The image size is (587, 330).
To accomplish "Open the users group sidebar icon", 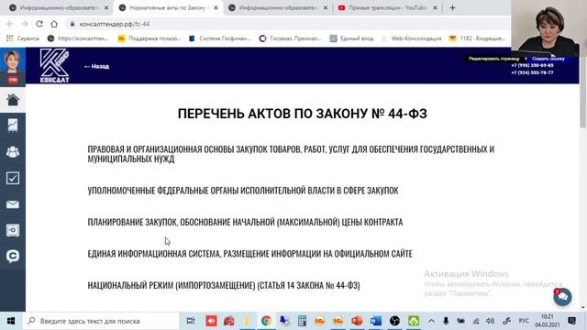I will pos(13,152).
